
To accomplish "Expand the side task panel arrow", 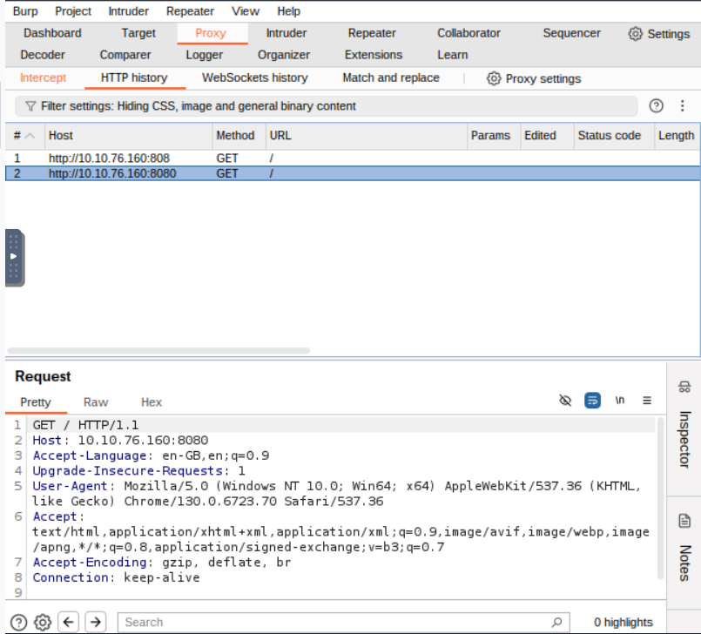I will coord(13,257).
